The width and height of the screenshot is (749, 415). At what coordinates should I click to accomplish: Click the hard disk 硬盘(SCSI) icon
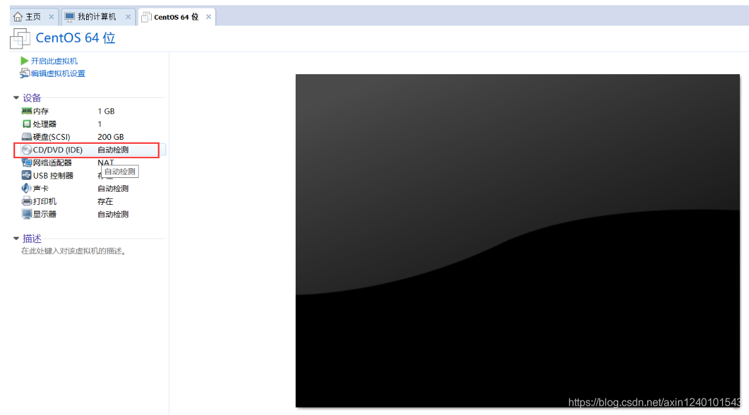coord(27,137)
